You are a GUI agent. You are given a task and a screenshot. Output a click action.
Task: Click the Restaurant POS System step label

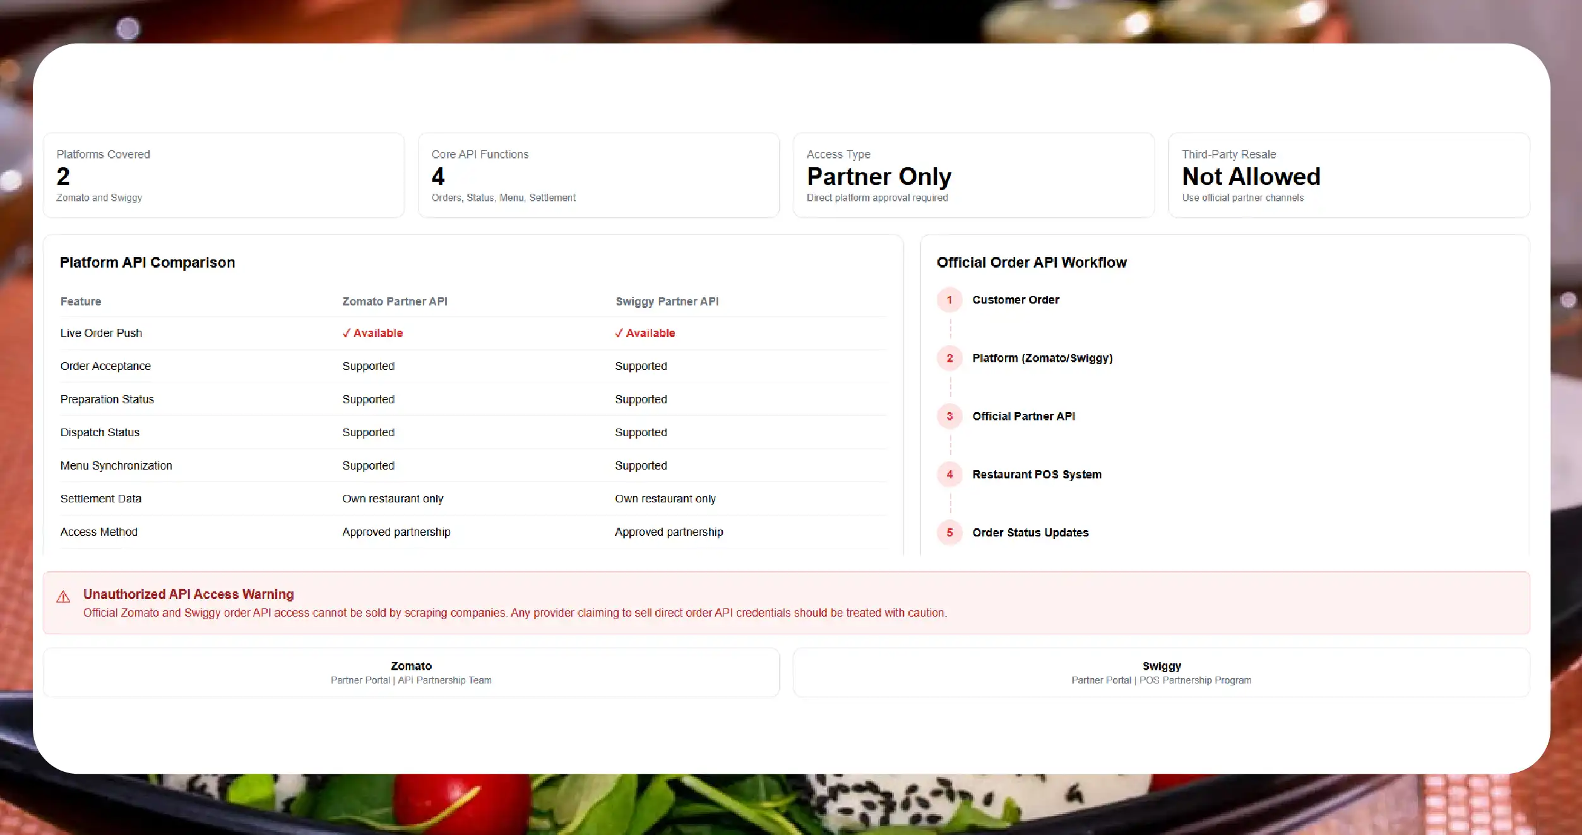1037,474
